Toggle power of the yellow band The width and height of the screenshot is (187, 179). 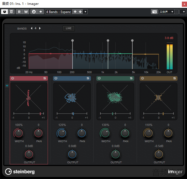click(142, 78)
